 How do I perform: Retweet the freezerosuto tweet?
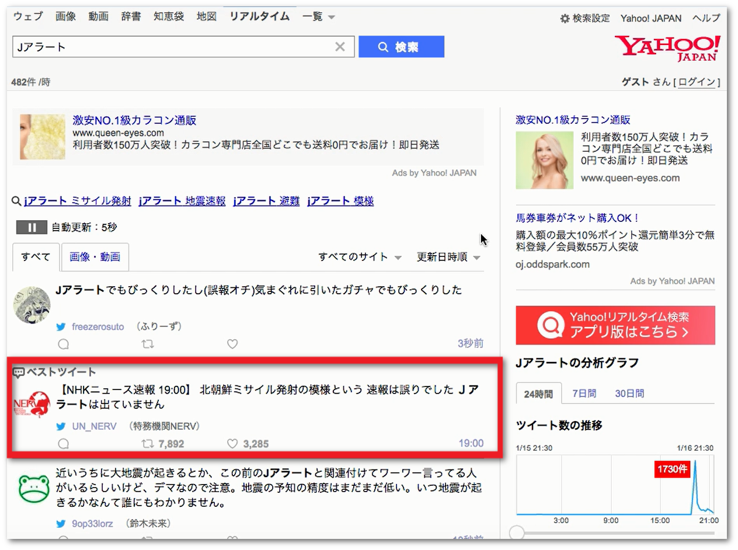[148, 344]
